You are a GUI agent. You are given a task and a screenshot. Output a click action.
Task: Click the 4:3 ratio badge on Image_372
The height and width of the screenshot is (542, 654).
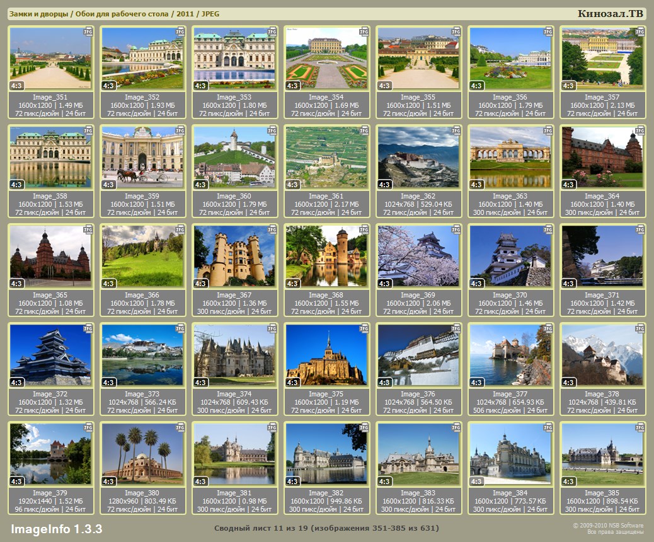tap(17, 383)
